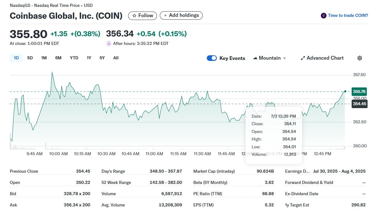Follow Coinbase Global stock
The image size is (376, 213).
coord(143,15)
